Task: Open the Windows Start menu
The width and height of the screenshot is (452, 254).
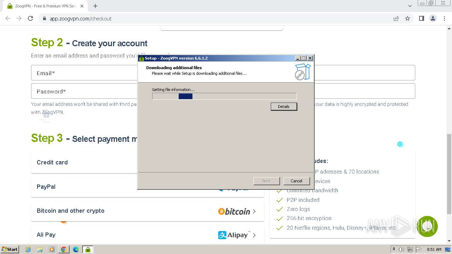Action: click(x=10, y=249)
